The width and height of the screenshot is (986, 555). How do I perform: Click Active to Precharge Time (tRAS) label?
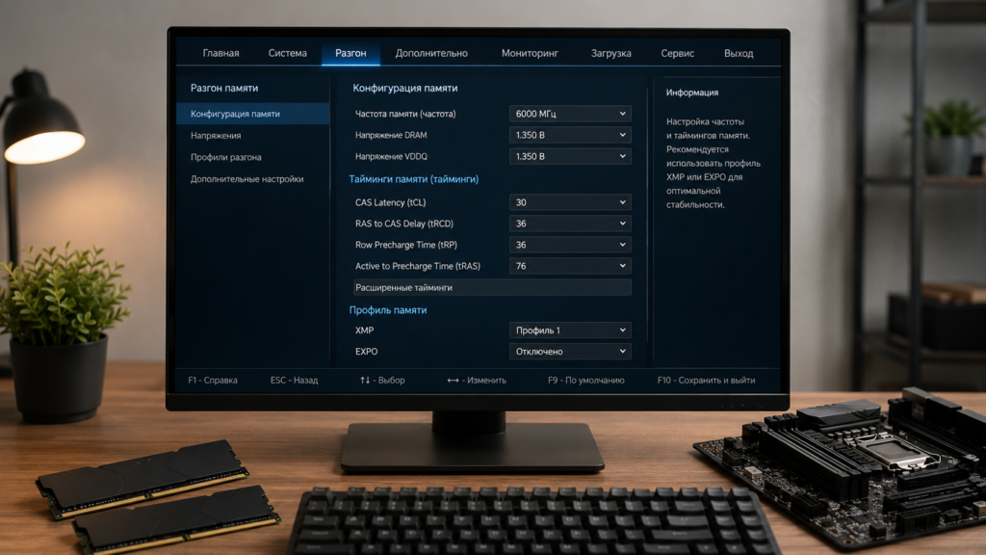[x=417, y=266]
